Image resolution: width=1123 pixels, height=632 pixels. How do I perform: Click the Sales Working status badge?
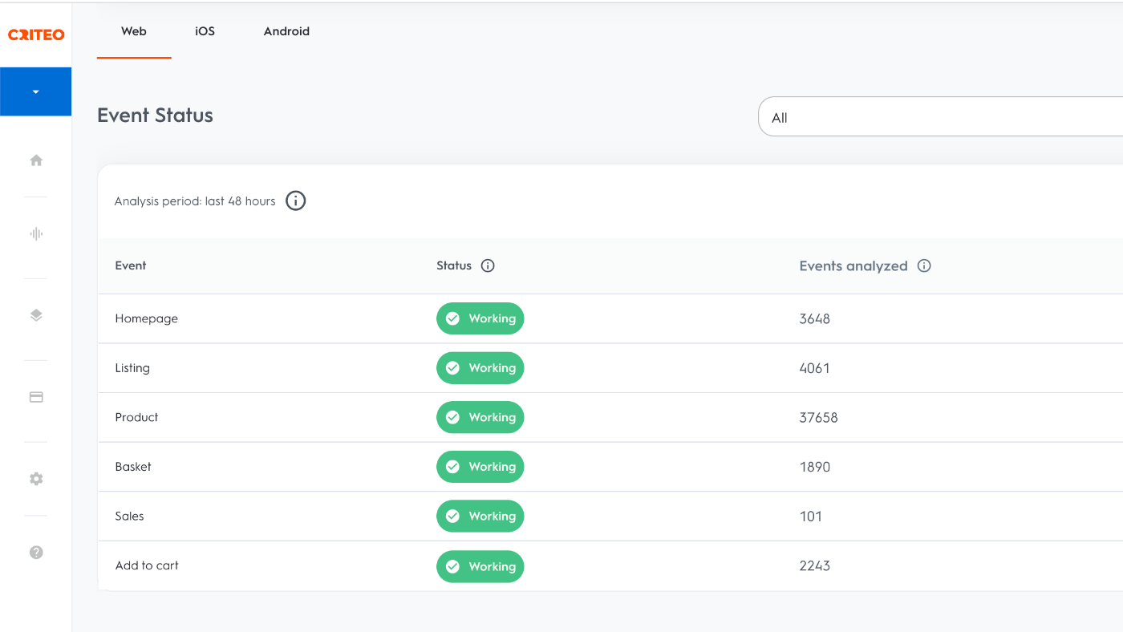pos(480,517)
